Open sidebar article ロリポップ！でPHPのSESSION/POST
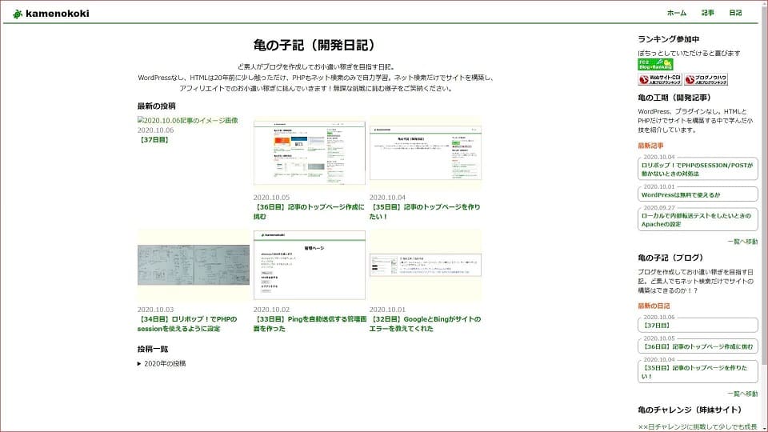The height and width of the screenshot is (432, 768). pyautogui.click(x=698, y=169)
